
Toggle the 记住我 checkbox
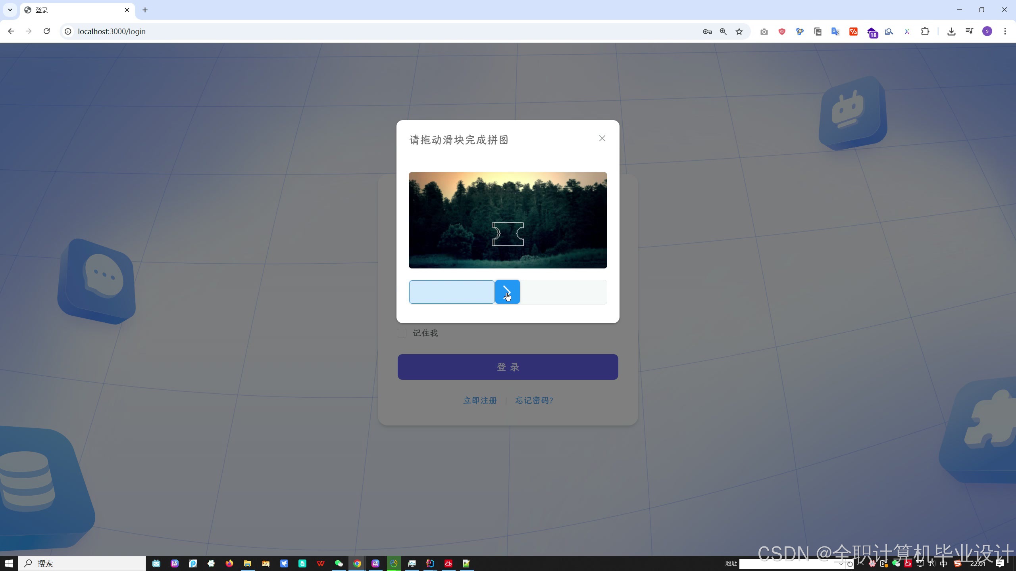(x=402, y=333)
